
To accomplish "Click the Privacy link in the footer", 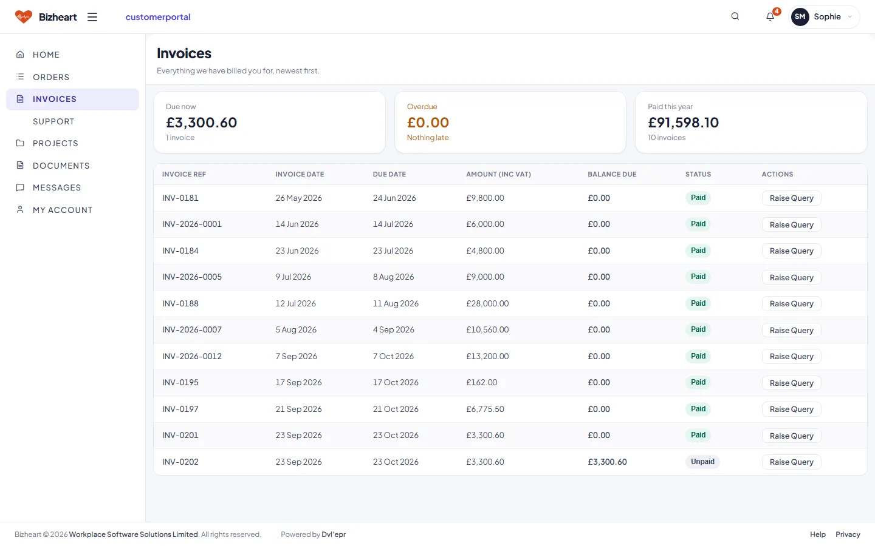I will 848,534.
